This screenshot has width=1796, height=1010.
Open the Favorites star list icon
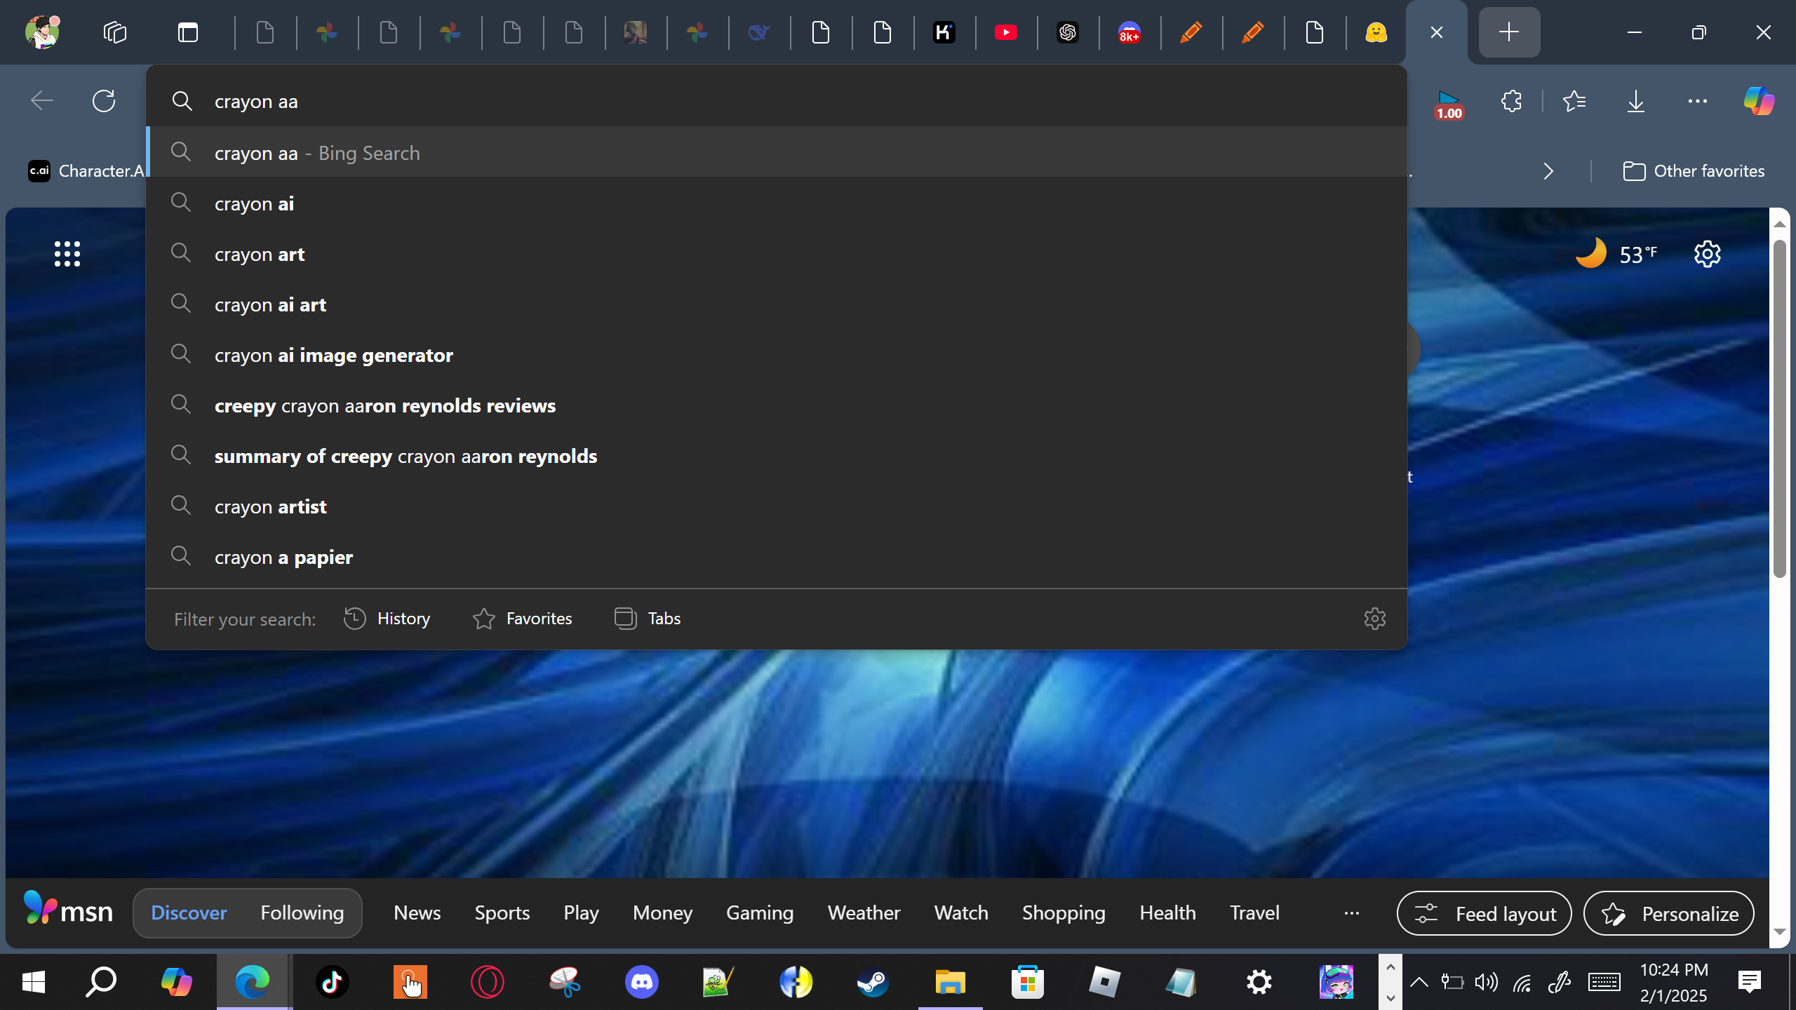coord(1574,101)
